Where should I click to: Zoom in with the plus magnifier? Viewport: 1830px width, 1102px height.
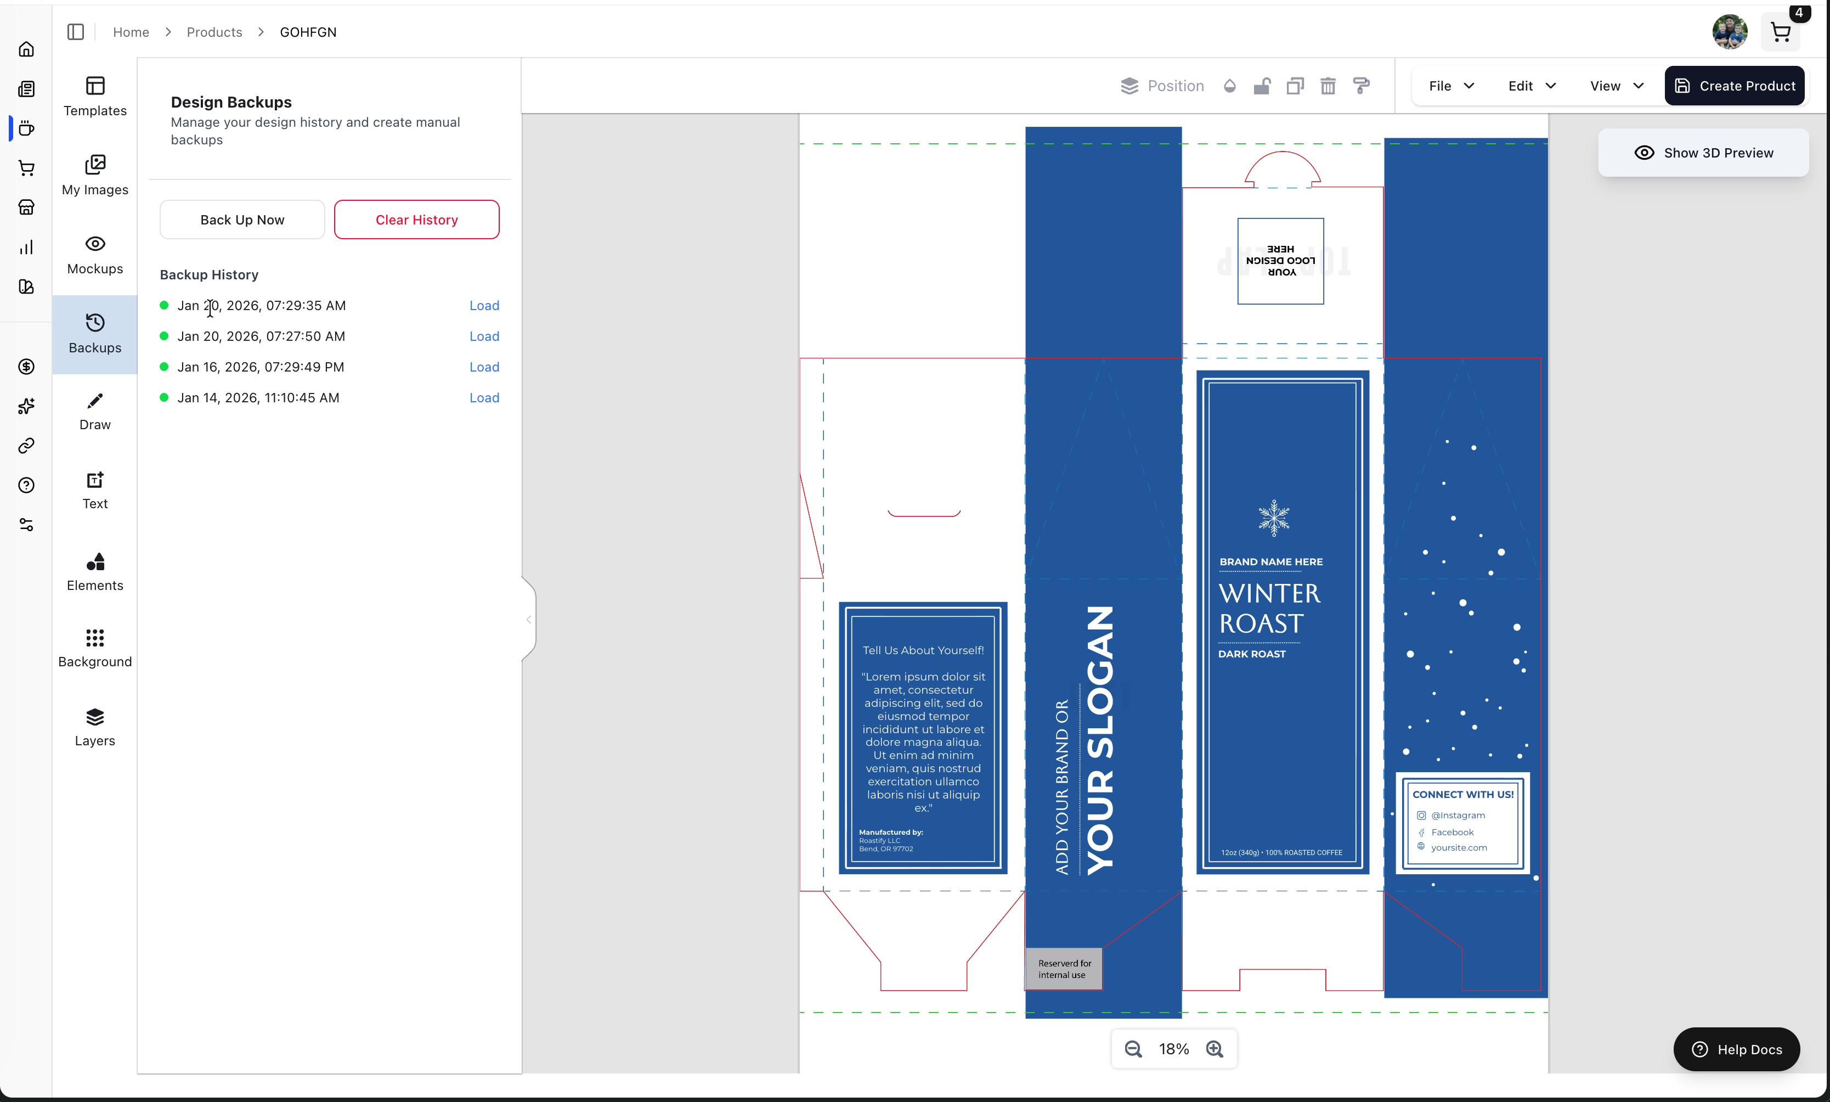tap(1214, 1049)
